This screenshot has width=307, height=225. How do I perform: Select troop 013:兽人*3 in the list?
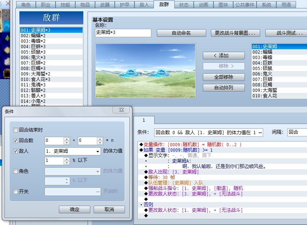(x=52, y=96)
